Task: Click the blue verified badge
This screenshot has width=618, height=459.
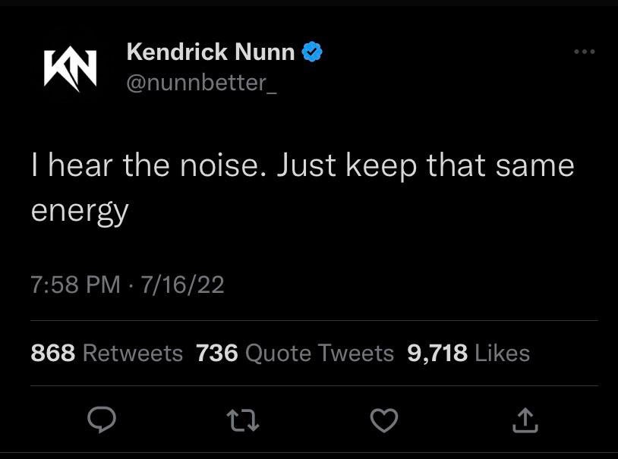Action: pos(313,52)
